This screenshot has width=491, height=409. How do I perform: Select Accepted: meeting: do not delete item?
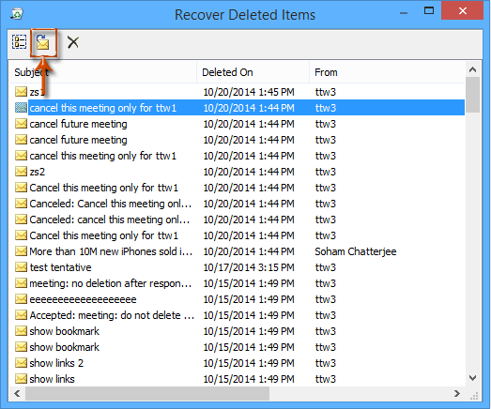(237, 315)
